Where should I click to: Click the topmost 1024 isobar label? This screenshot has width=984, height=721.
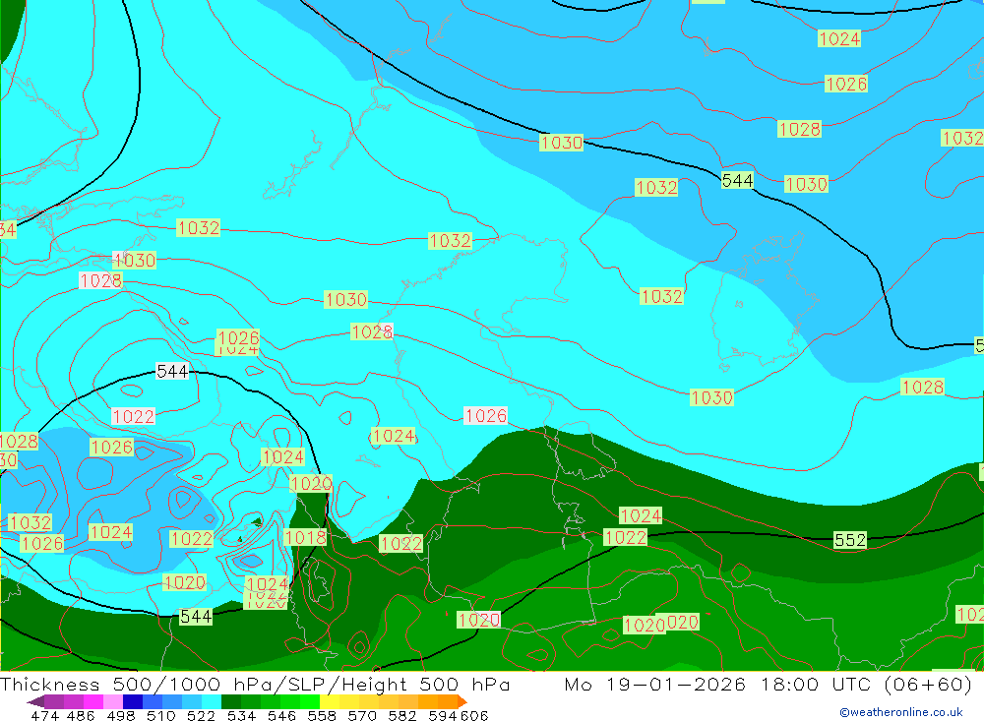839,39
